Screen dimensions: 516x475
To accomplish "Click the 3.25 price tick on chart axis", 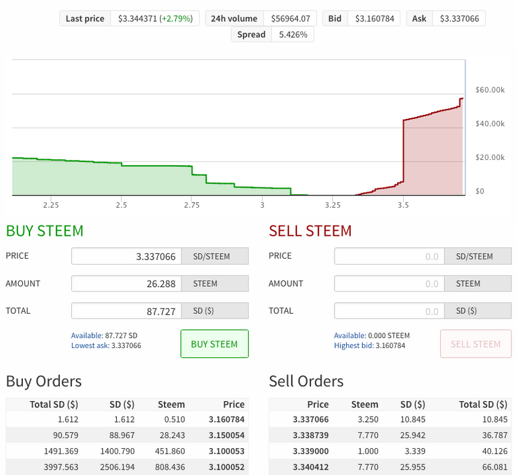I will coord(333,205).
